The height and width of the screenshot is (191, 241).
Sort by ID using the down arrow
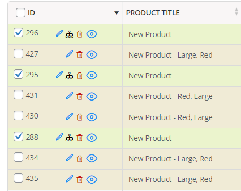[116, 13]
